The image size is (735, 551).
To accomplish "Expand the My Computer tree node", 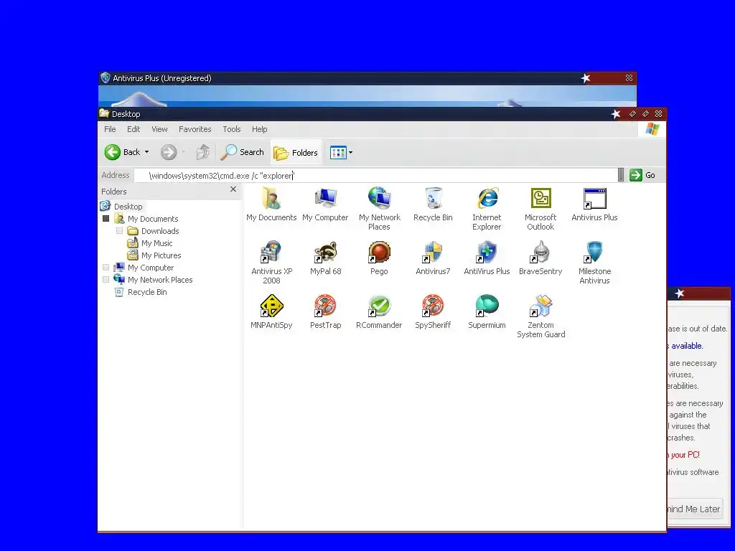I will click(x=106, y=268).
